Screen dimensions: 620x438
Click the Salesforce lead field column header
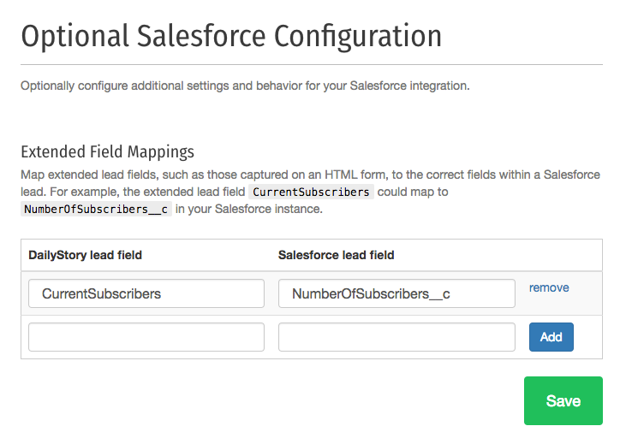tap(336, 255)
